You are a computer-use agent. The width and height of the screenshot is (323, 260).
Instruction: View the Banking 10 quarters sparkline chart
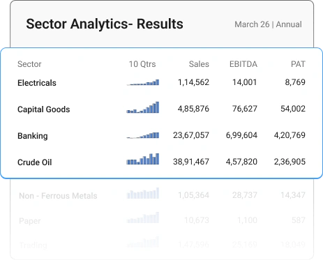143,135
